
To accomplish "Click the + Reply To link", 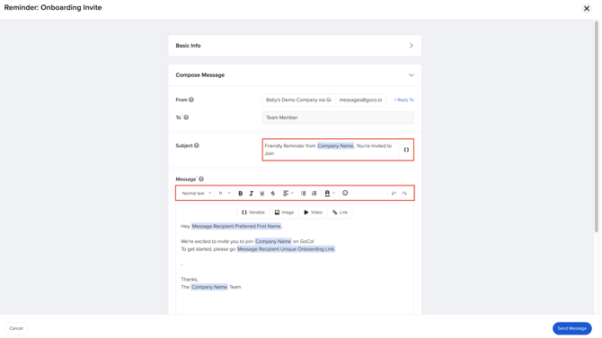I will click(403, 100).
